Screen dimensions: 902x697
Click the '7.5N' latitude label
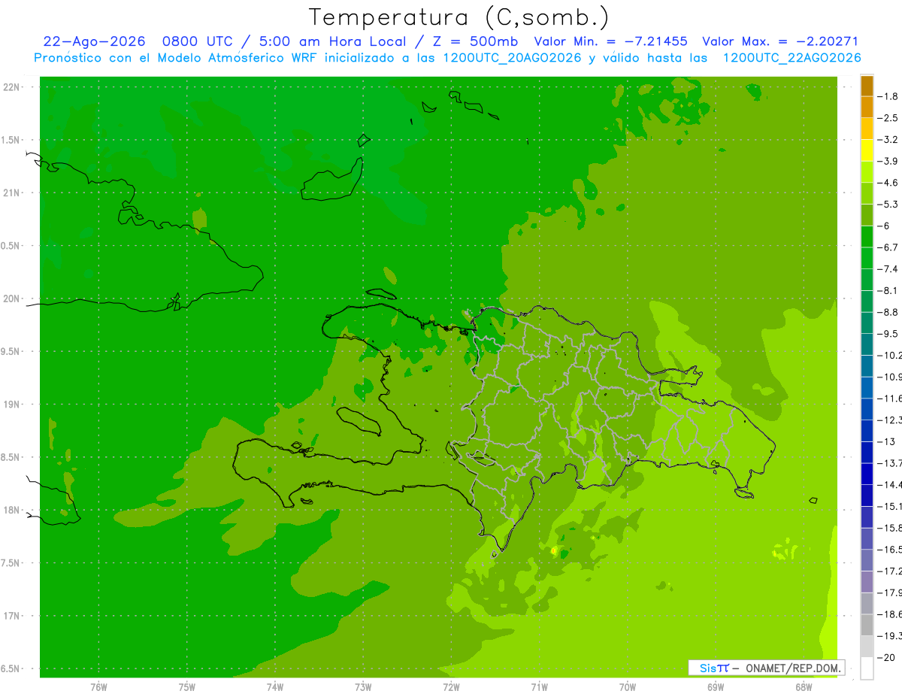[11, 563]
